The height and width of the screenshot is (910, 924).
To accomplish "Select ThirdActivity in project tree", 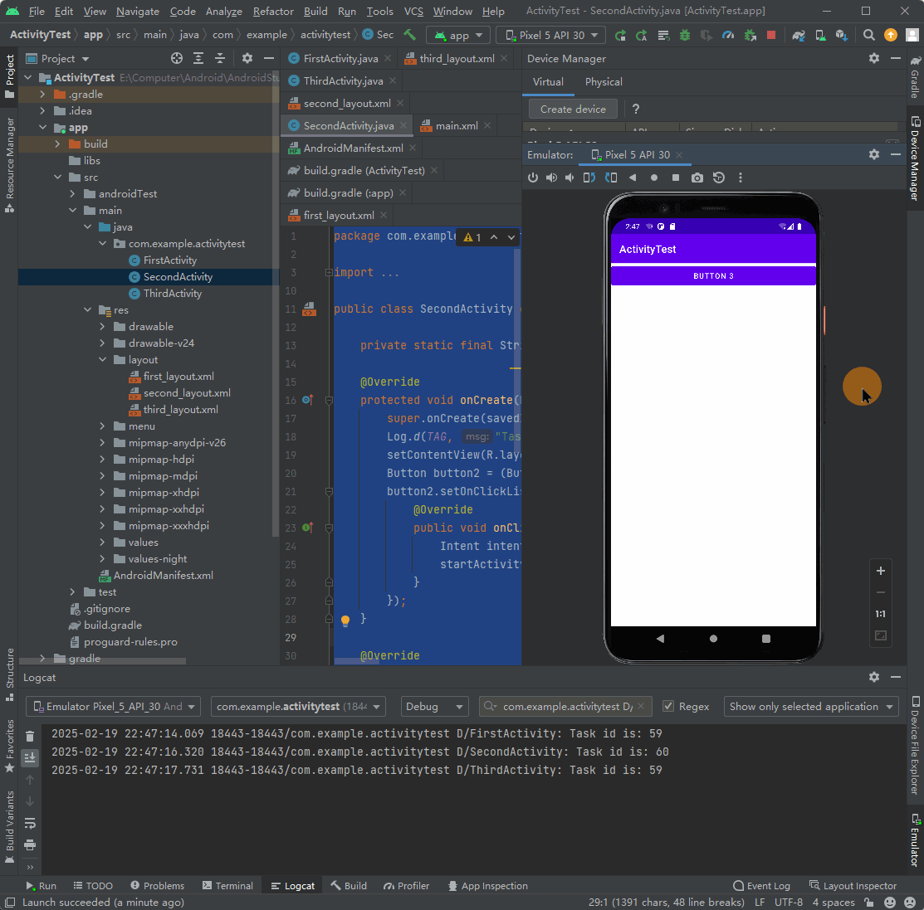I will 172,293.
